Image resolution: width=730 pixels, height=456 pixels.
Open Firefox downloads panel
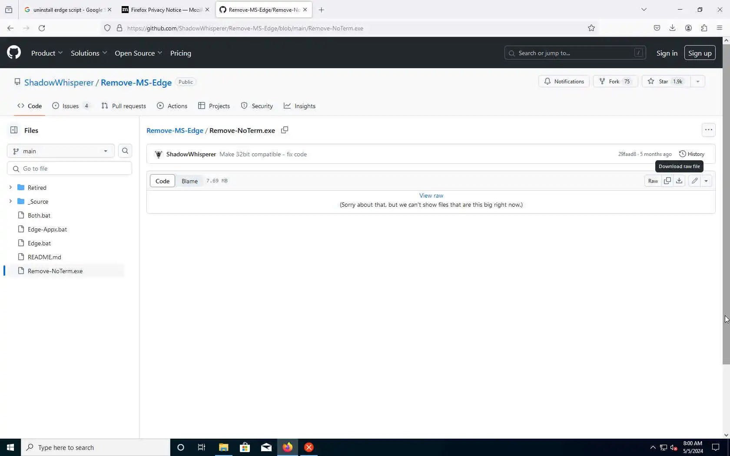pyautogui.click(x=672, y=28)
